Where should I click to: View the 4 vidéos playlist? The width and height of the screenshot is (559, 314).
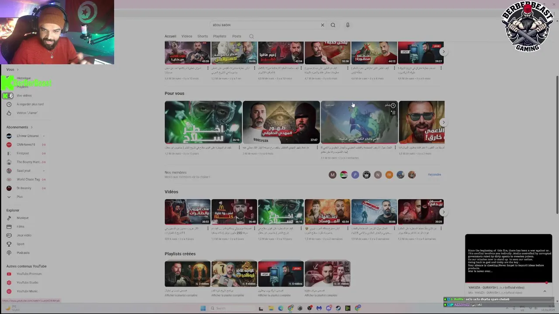(x=234, y=274)
